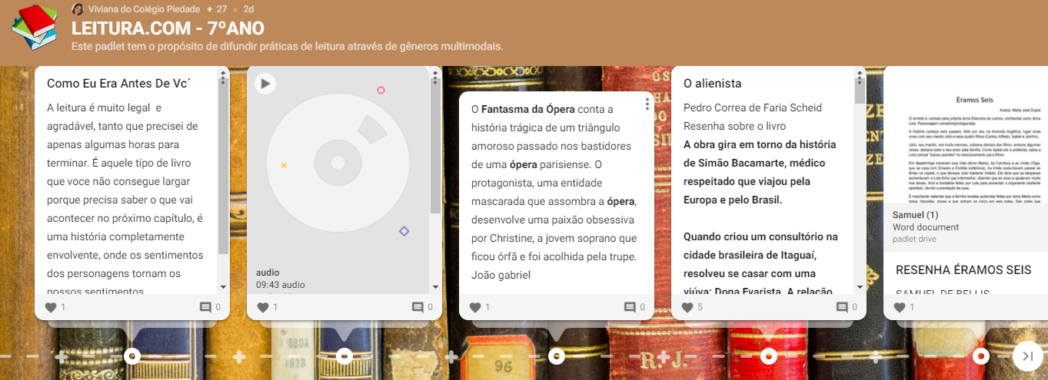Select timeline marker under Éramos Seis post
This screenshot has height=380, width=1048.
pyautogui.click(x=981, y=356)
